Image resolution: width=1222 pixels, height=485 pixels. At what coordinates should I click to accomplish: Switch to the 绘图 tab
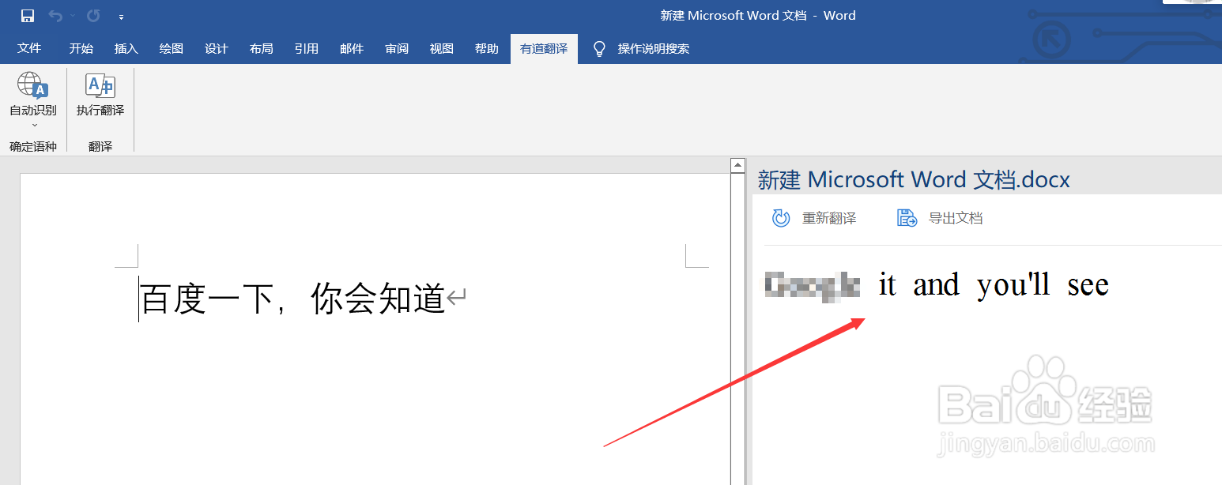[172, 48]
